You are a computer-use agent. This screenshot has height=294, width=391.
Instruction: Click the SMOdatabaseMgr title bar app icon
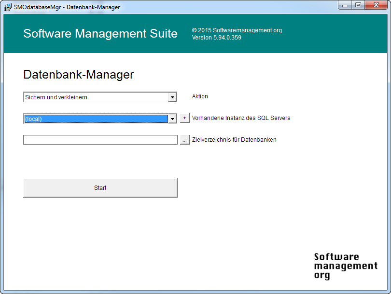coord(8,7)
